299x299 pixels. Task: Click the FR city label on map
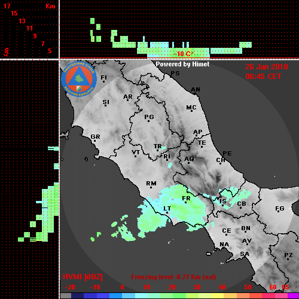(186, 199)
